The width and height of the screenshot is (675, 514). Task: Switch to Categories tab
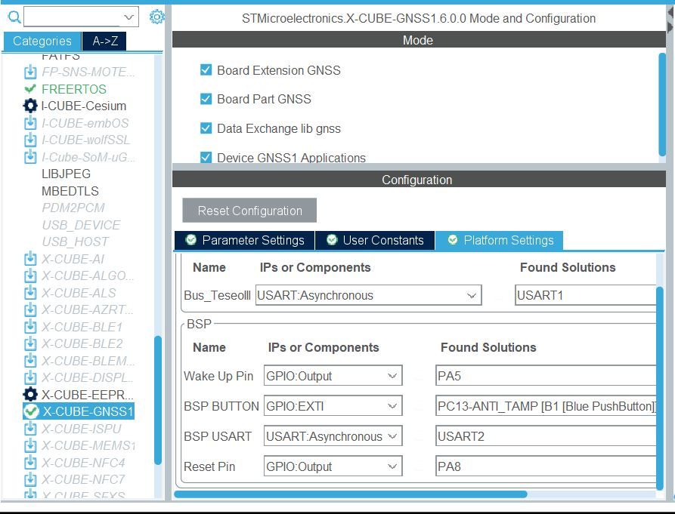click(x=42, y=41)
